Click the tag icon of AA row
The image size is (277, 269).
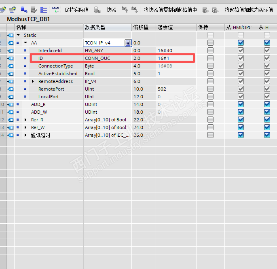[11, 43]
